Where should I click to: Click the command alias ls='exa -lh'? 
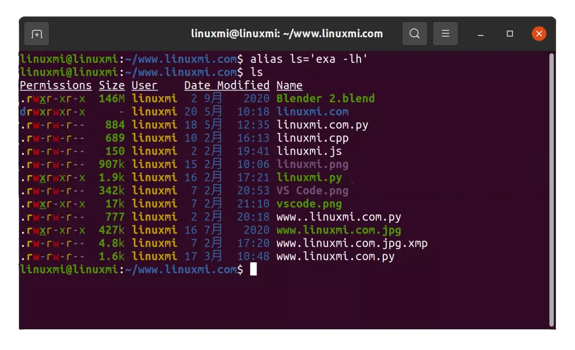309,59
